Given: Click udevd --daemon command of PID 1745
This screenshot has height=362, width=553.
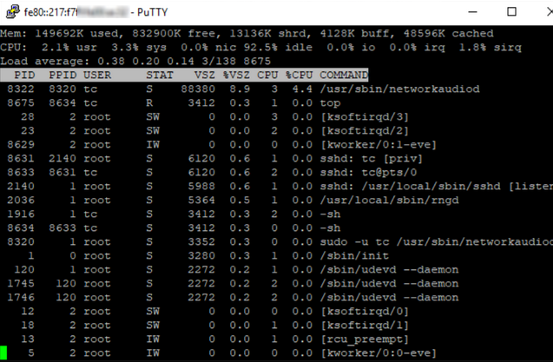Looking at the screenshot, I should click(389, 284).
